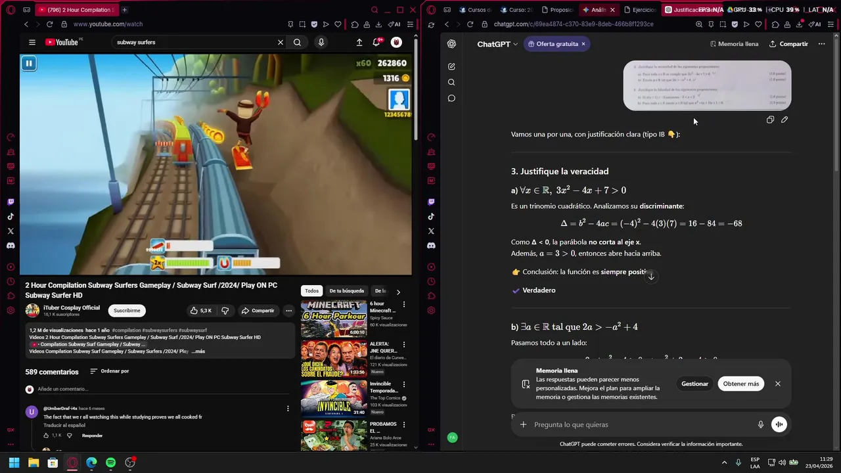Start new chat from ChatGPT sidebar
The image size is (841, 473).
tap(451, 66)
